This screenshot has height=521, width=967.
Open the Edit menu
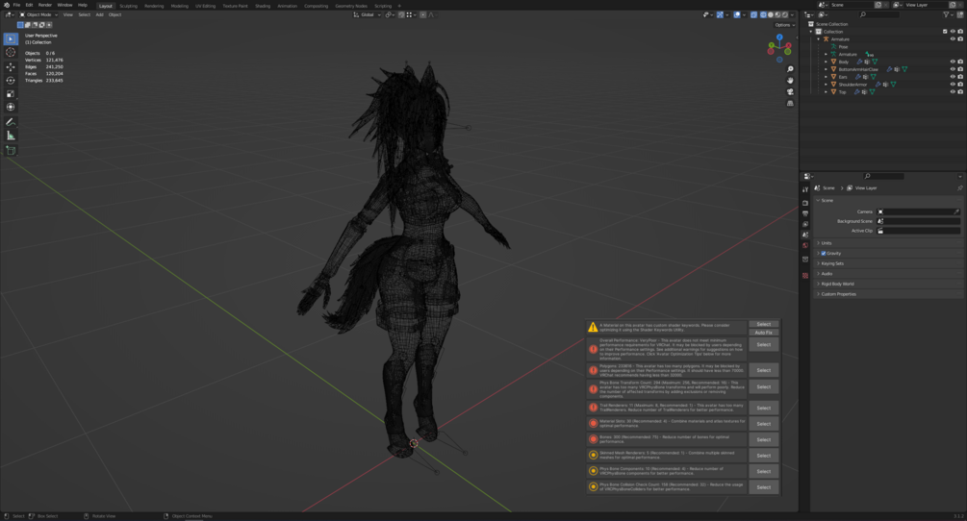(x=29, y=5)
